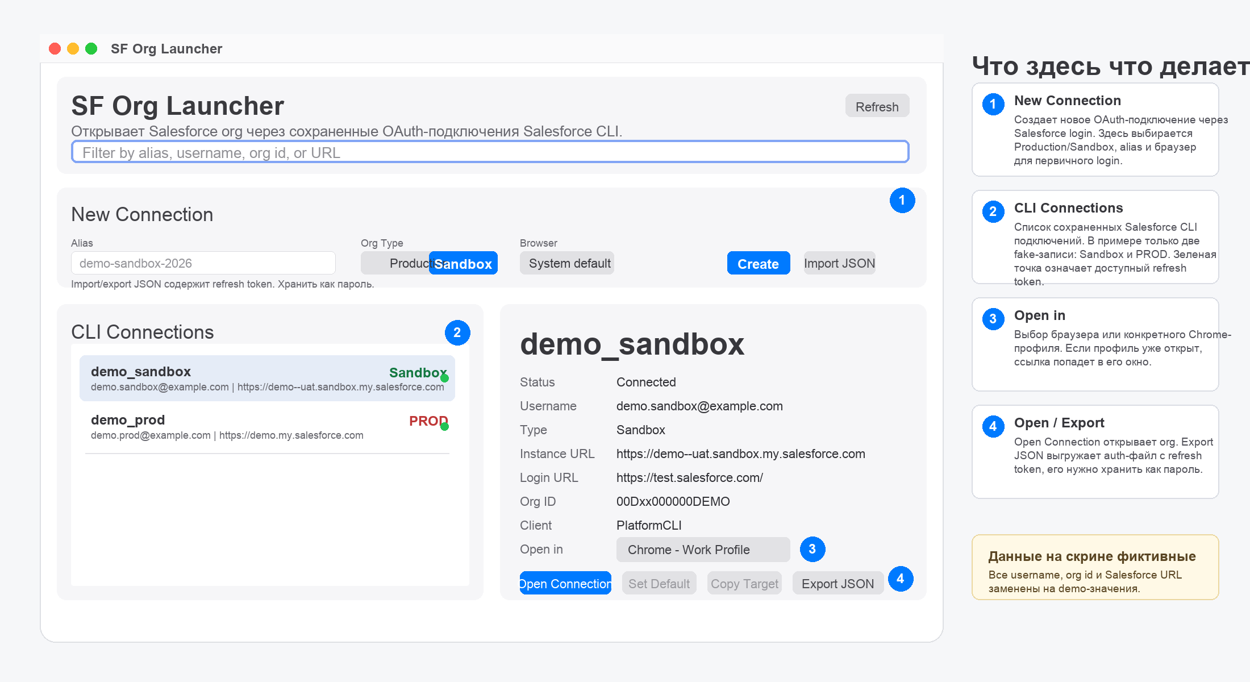
Task: Click the Create button
Action: tap(758, 263)
